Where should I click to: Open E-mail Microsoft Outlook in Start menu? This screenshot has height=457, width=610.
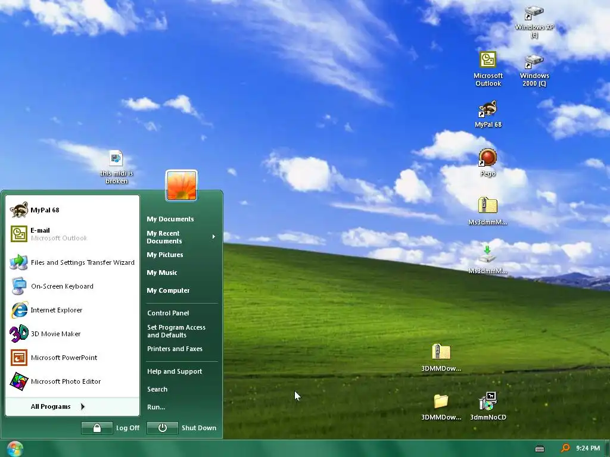[72, 234]
